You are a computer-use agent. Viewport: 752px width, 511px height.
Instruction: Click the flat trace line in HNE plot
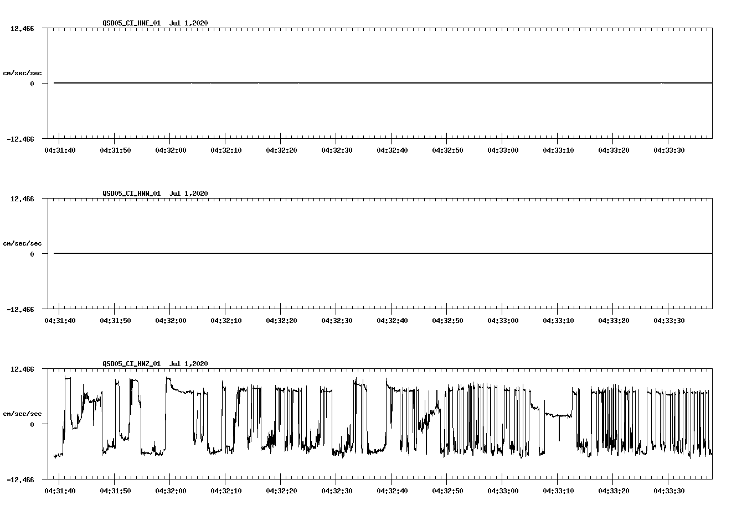(383, 83)
